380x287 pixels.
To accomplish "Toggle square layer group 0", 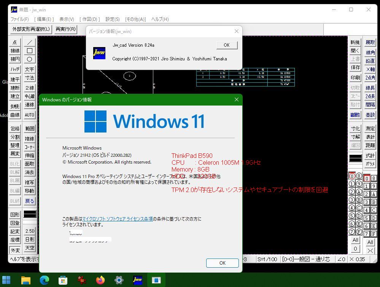I will [x=367, y=178].
